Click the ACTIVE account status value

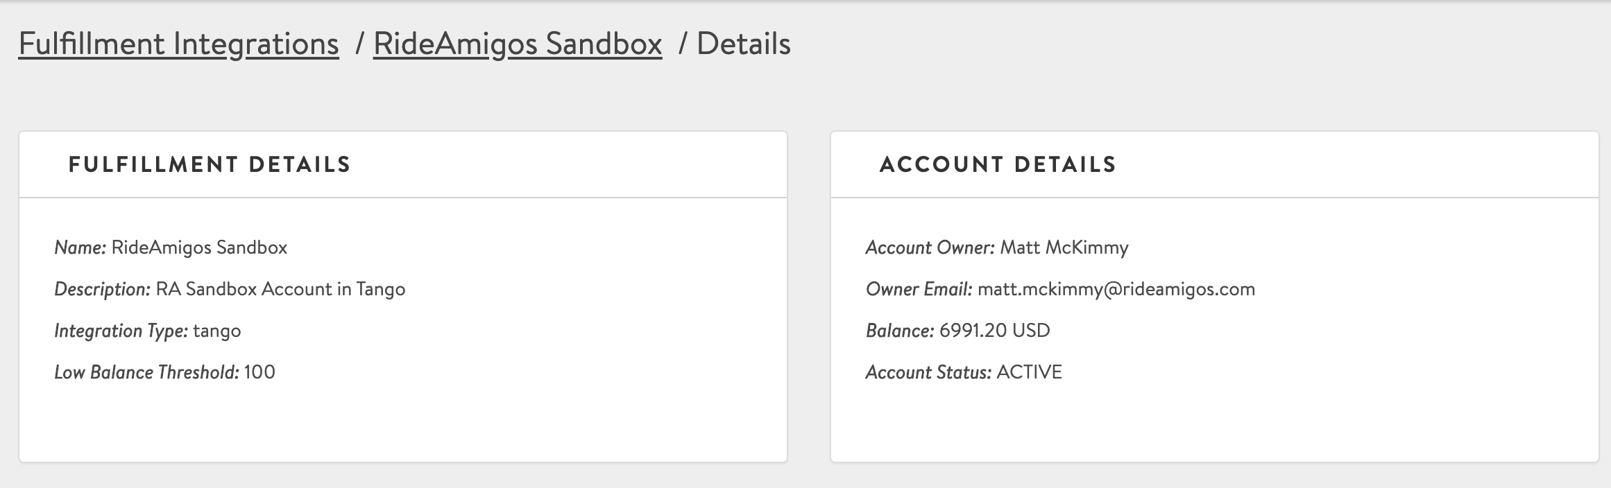tap(1029, 372)
